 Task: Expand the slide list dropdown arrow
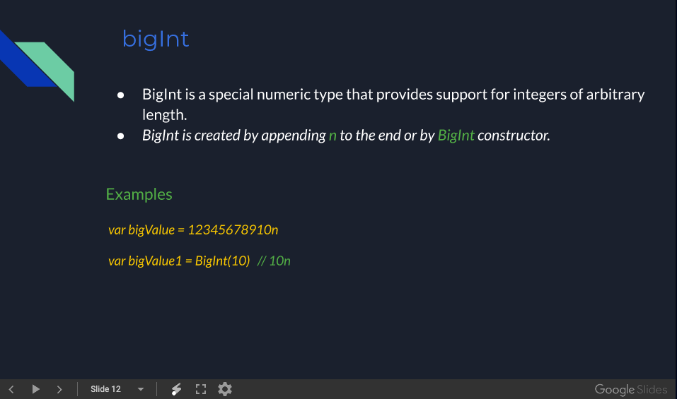coord(141,389)
